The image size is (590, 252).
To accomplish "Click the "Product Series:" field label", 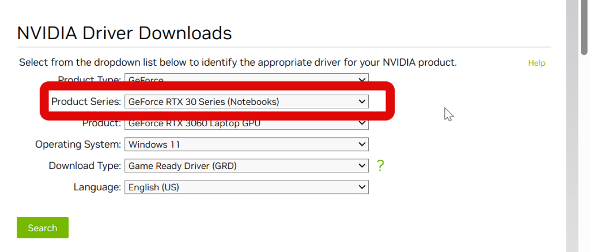I will point(86,102).
